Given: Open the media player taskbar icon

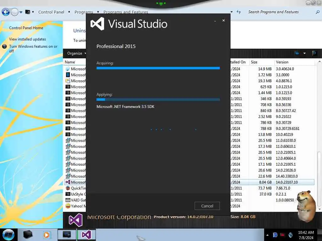Looking at the screenshot, I should 47,235.
